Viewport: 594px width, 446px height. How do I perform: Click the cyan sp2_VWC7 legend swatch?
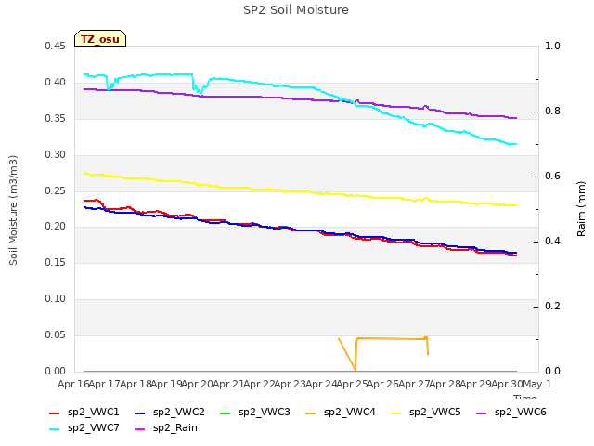55,429
